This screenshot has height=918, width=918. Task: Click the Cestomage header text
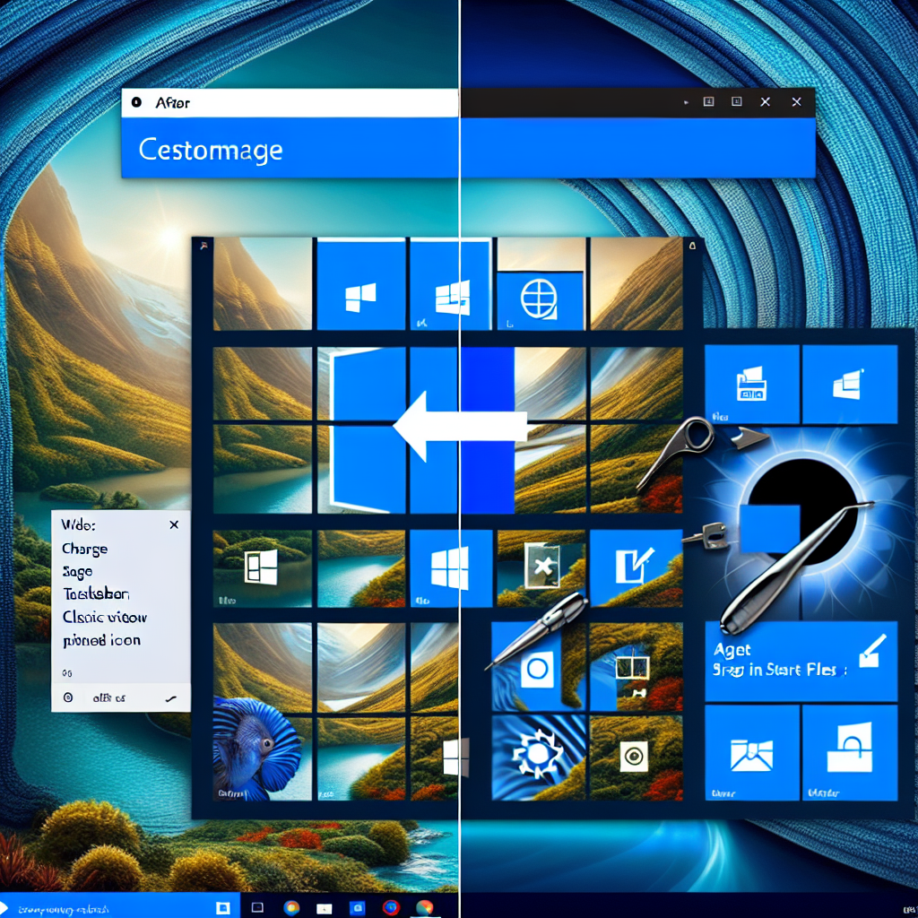click(211, 151)
